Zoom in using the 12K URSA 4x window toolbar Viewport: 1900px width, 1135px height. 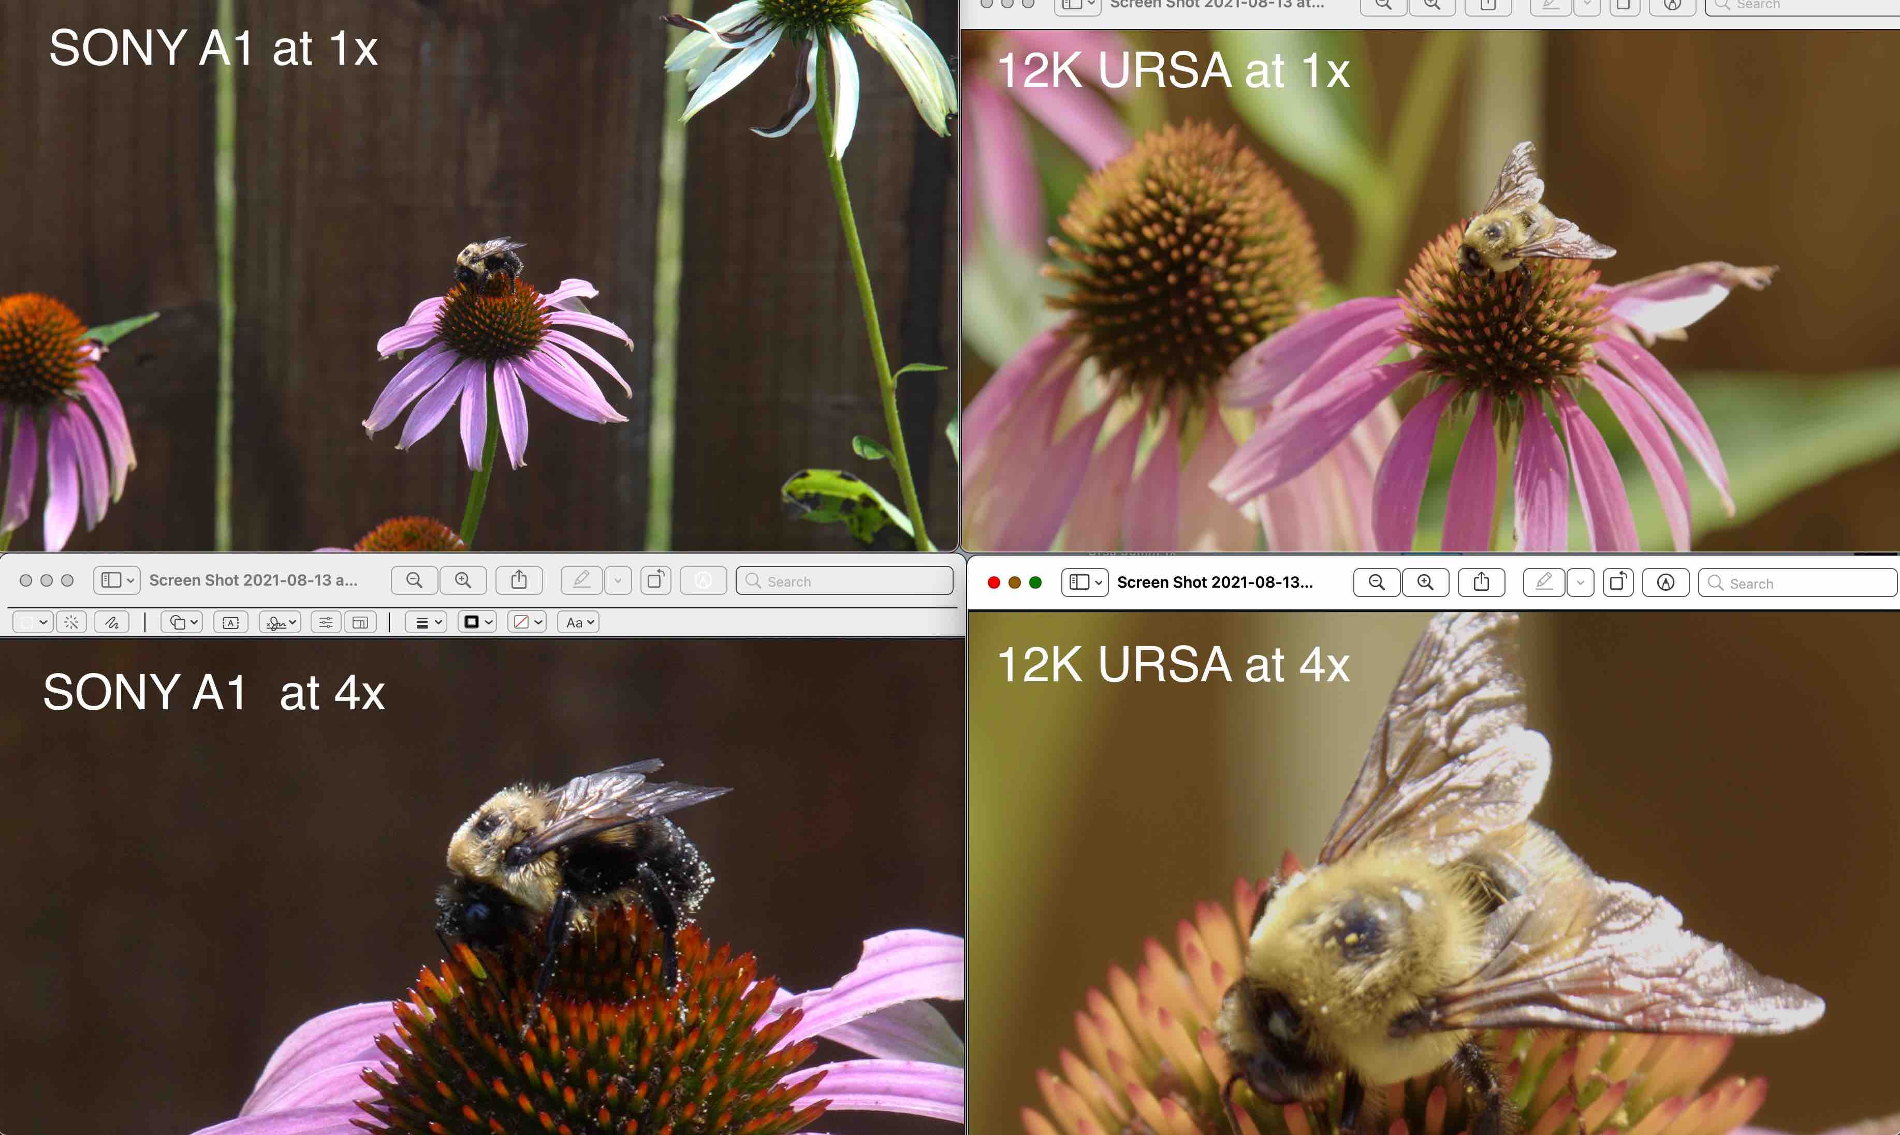coord(1425,583)
